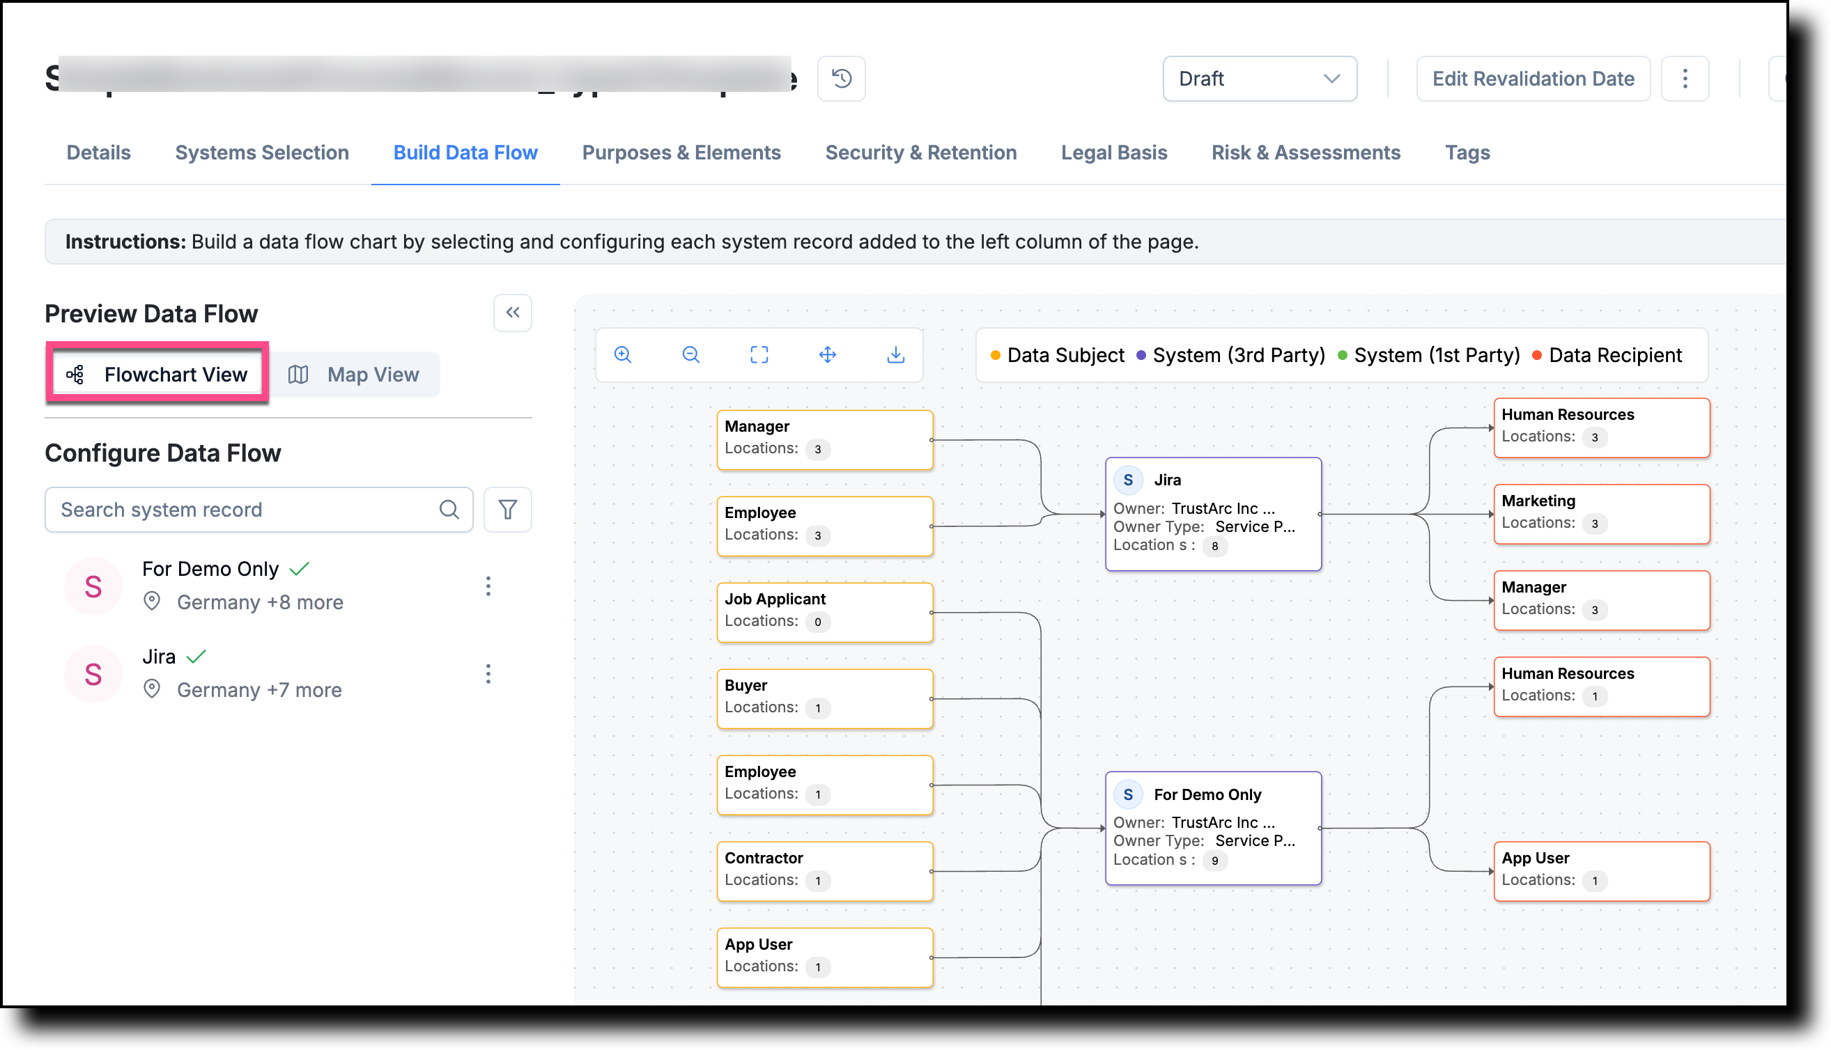Select the Manager data subject node
This screenshot has width=1831, height=1050.
click(x=825, y=439)
